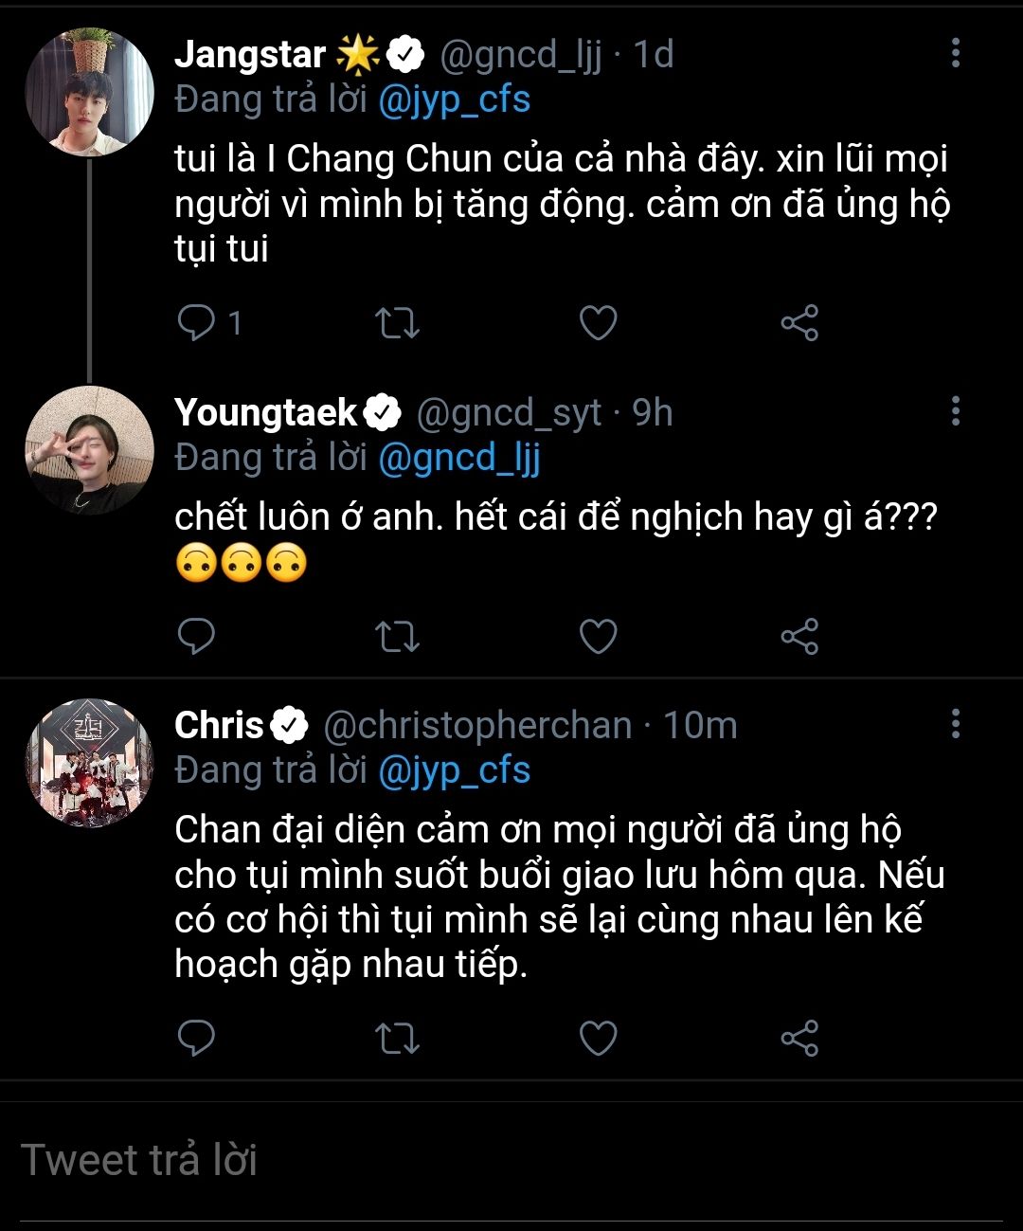Retweet Jangstar's tweet
The image size is (1023, 1231).
click(398, 323)
